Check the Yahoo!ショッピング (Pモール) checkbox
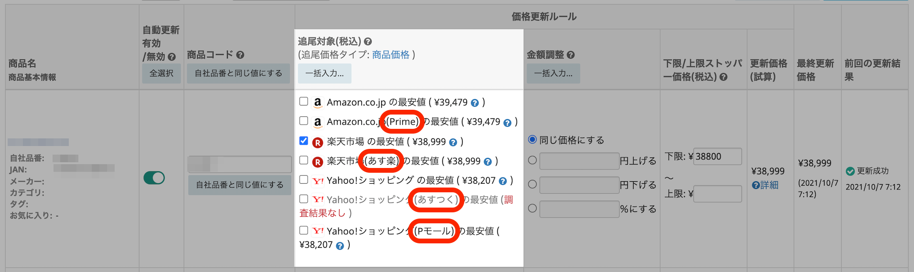Viewport: 914px width, 272px height. (x=303, y=230)
